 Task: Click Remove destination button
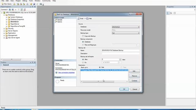[x=134, y=76]
